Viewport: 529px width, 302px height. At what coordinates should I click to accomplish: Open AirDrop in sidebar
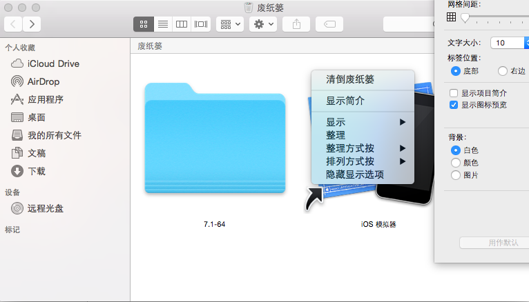[35, 81]
